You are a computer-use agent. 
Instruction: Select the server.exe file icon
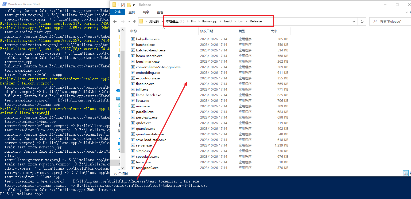[x=133, y=145]
